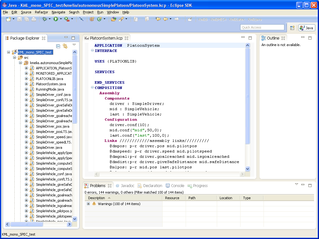
Task: Collapse the COMPOSITION fold in editor
Action: [92, 88]
